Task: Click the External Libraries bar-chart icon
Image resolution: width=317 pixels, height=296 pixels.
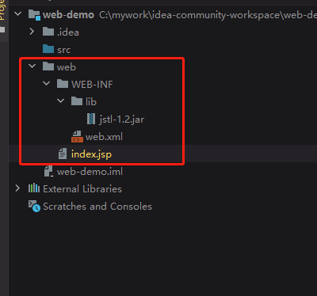Action: pos(34,188)
